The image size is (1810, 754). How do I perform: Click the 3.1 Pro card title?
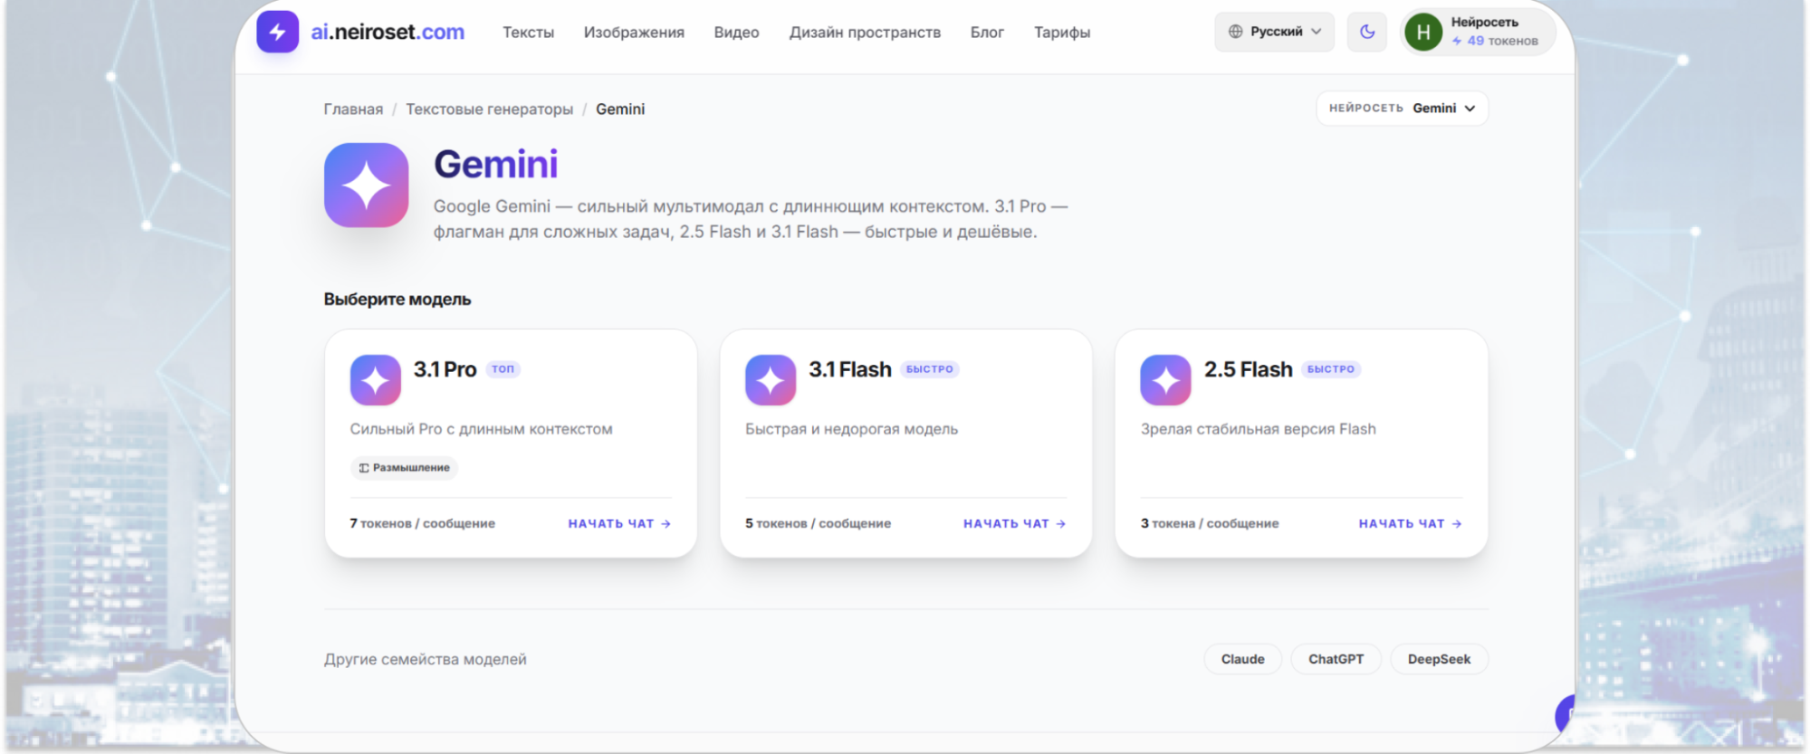click(445, 369)
